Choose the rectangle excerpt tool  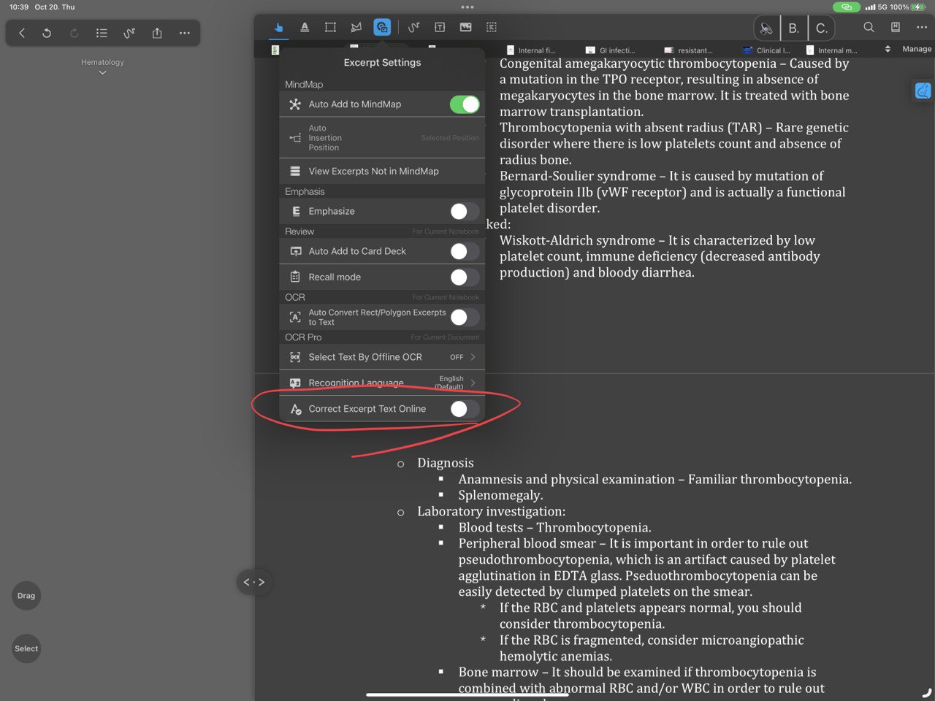pos(330,27)
